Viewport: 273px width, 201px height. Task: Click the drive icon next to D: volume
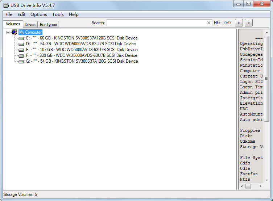pos(21,44)
